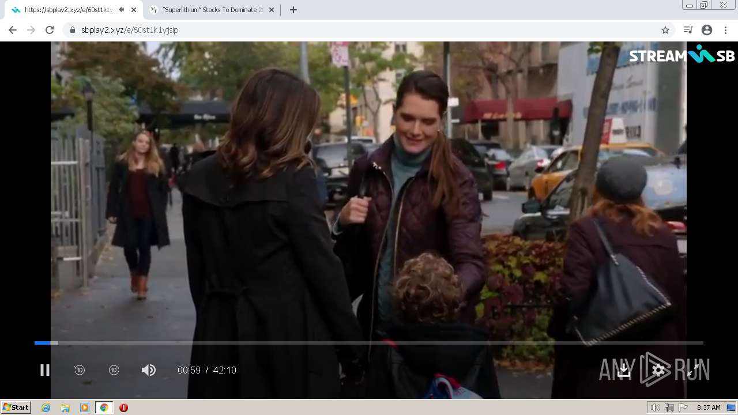Image resolution: width=738 pixels, height=415 pixels.
Task: Open Windows Media Player taskbar icon
Action: tap(85, 408)
